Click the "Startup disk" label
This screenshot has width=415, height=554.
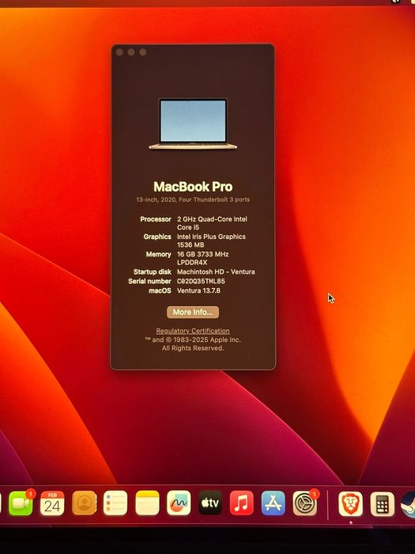point(153,272)
